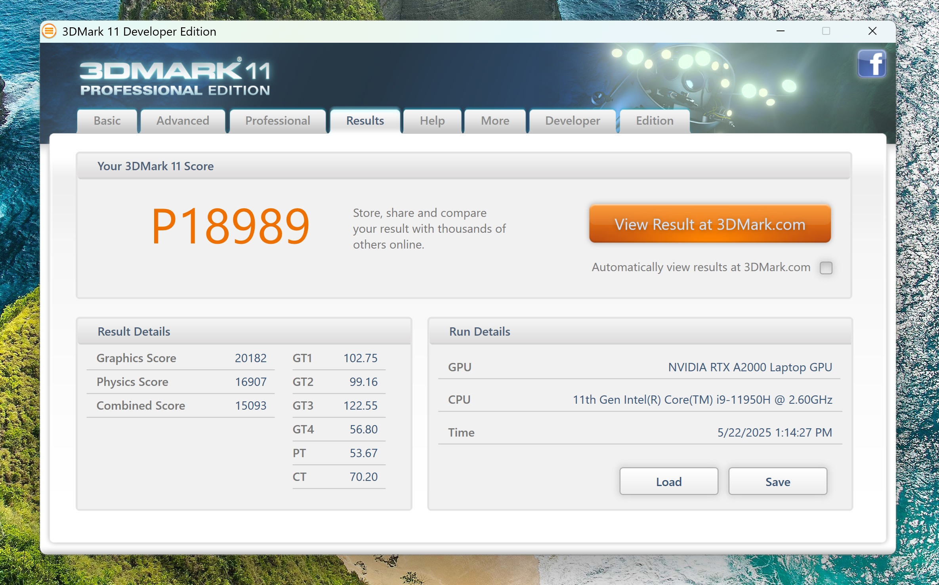Click the 3DMark 11 Professional Edition logo
The height and width of the screenshot is (585, 939).
[x=175, y=77]
